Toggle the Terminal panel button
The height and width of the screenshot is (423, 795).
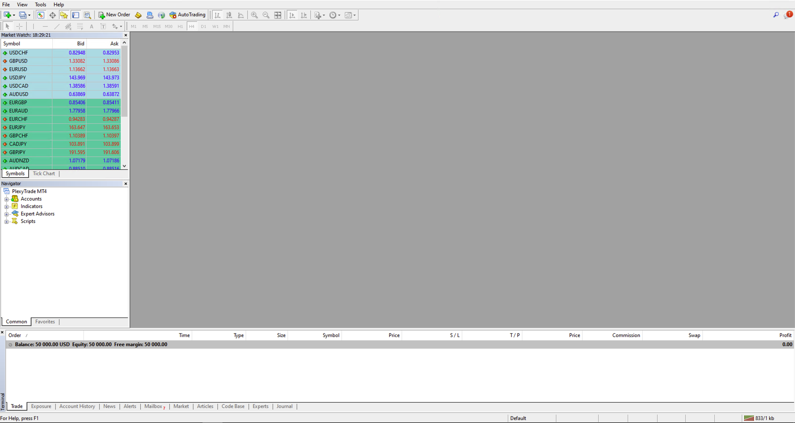coord(76,15)
